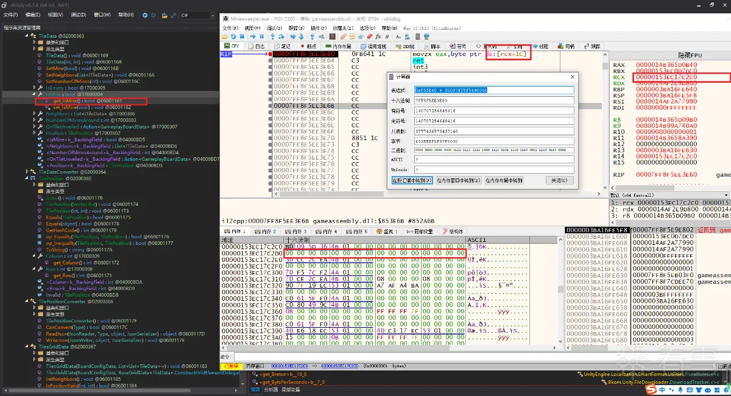The width and height of the screenshot is (731, 396).
Task: Switch to the 内存 2 dump tab
Action: point(266,232)
